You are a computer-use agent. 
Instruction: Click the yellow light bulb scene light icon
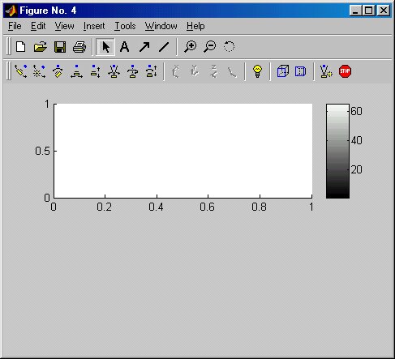point(257,71)
